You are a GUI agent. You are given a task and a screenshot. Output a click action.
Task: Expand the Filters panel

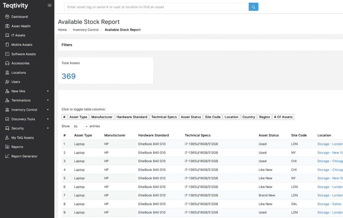(67, 45)
